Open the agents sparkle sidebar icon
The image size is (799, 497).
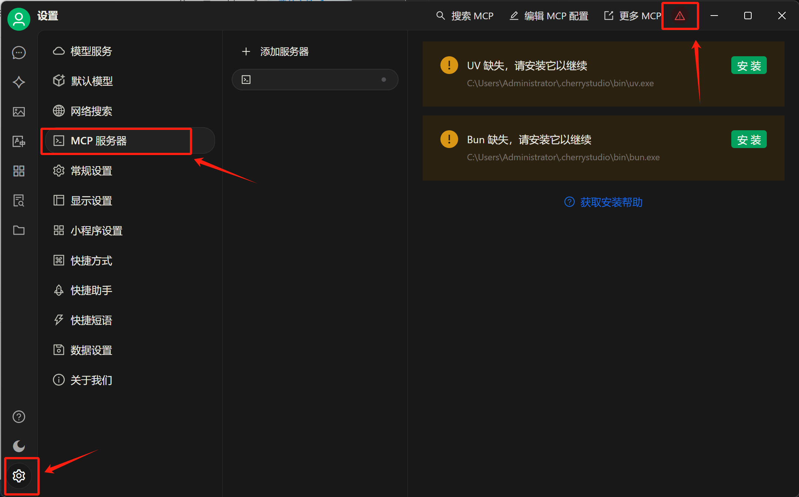19,82
